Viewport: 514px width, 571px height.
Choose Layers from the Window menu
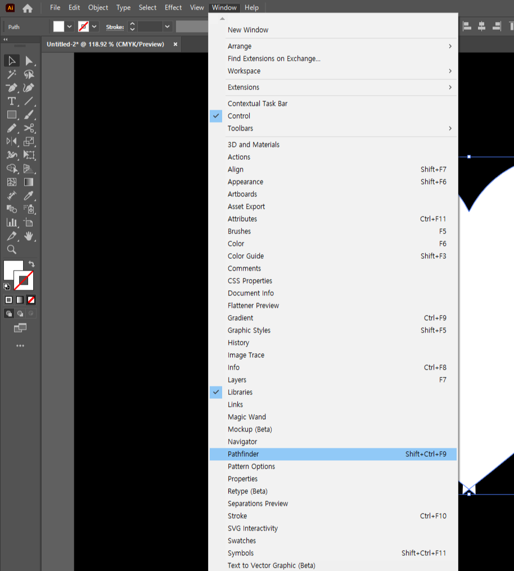coord(333,380)
